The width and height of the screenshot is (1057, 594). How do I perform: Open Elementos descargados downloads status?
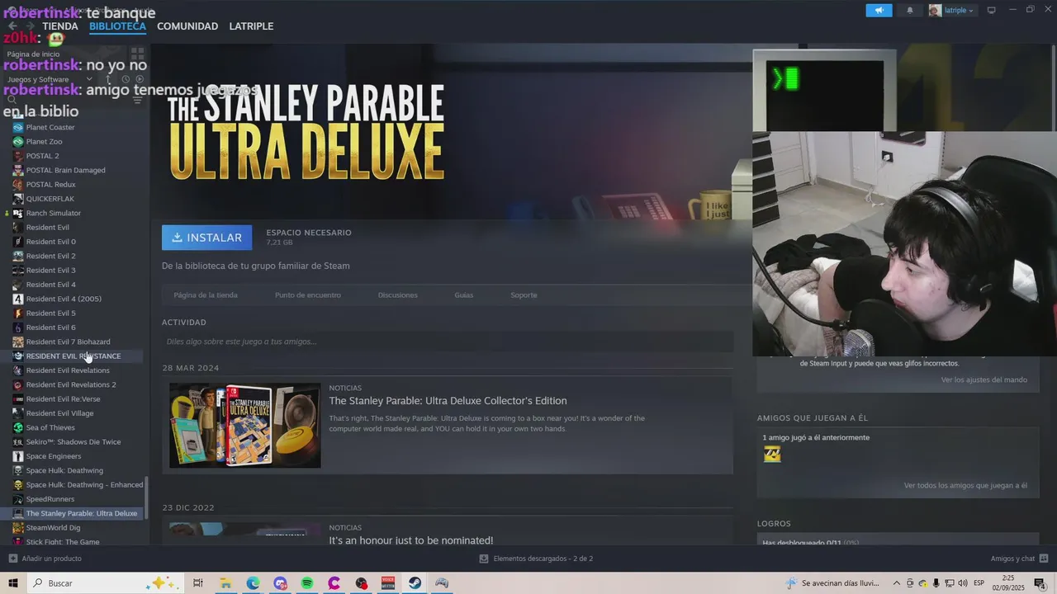537,559
